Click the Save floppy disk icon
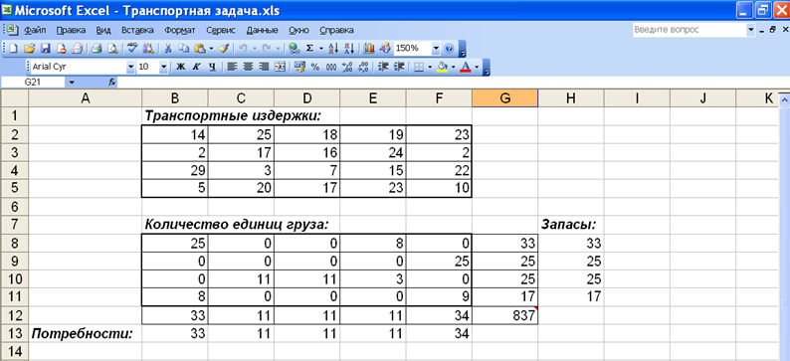 (x=45, y=49)
